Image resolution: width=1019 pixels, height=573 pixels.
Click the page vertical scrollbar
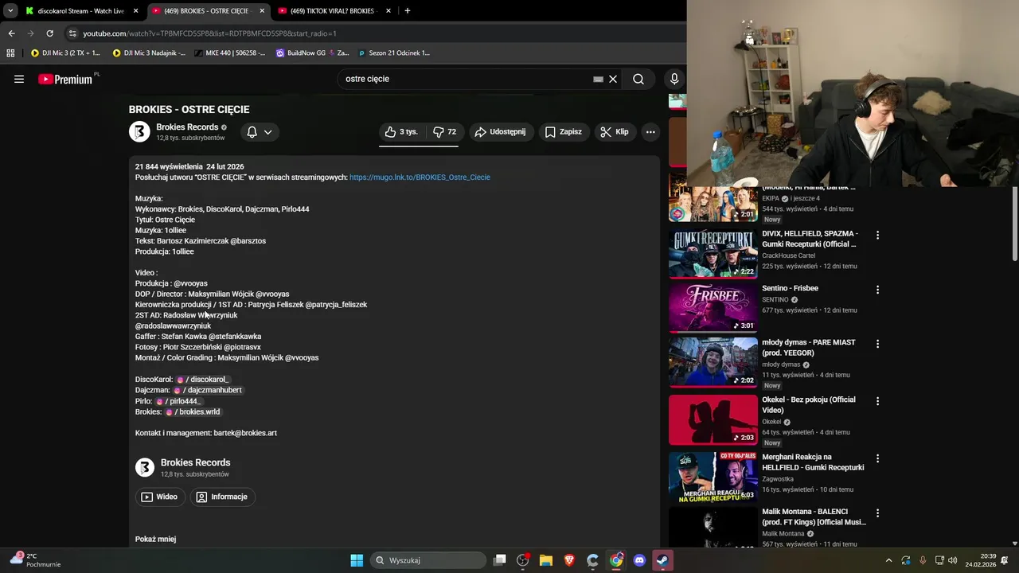[1014, 224]
